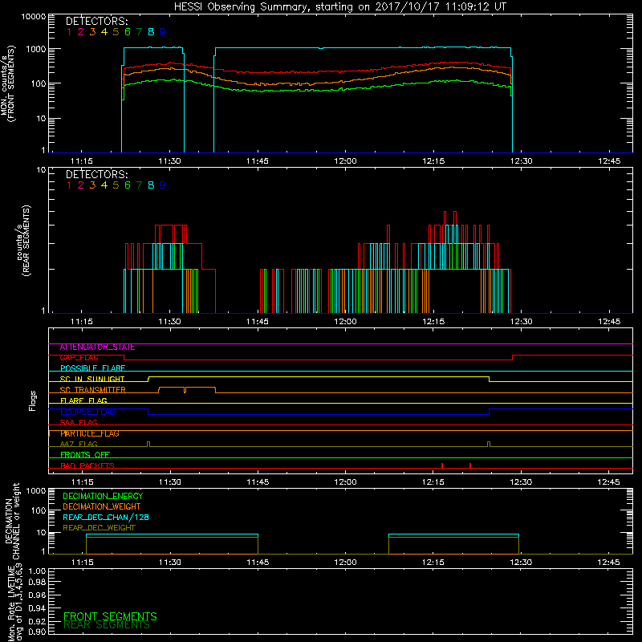Viewport: 642px width, 642px height.
Task: Click 12:00 tick label under front segments plot
Action: pos(346,161)
